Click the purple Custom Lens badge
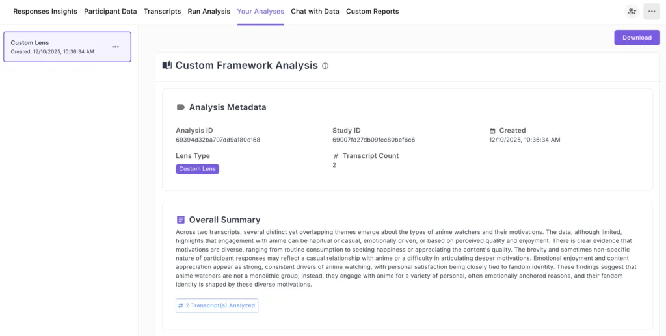The image size is (666, 336). [197, 169]
